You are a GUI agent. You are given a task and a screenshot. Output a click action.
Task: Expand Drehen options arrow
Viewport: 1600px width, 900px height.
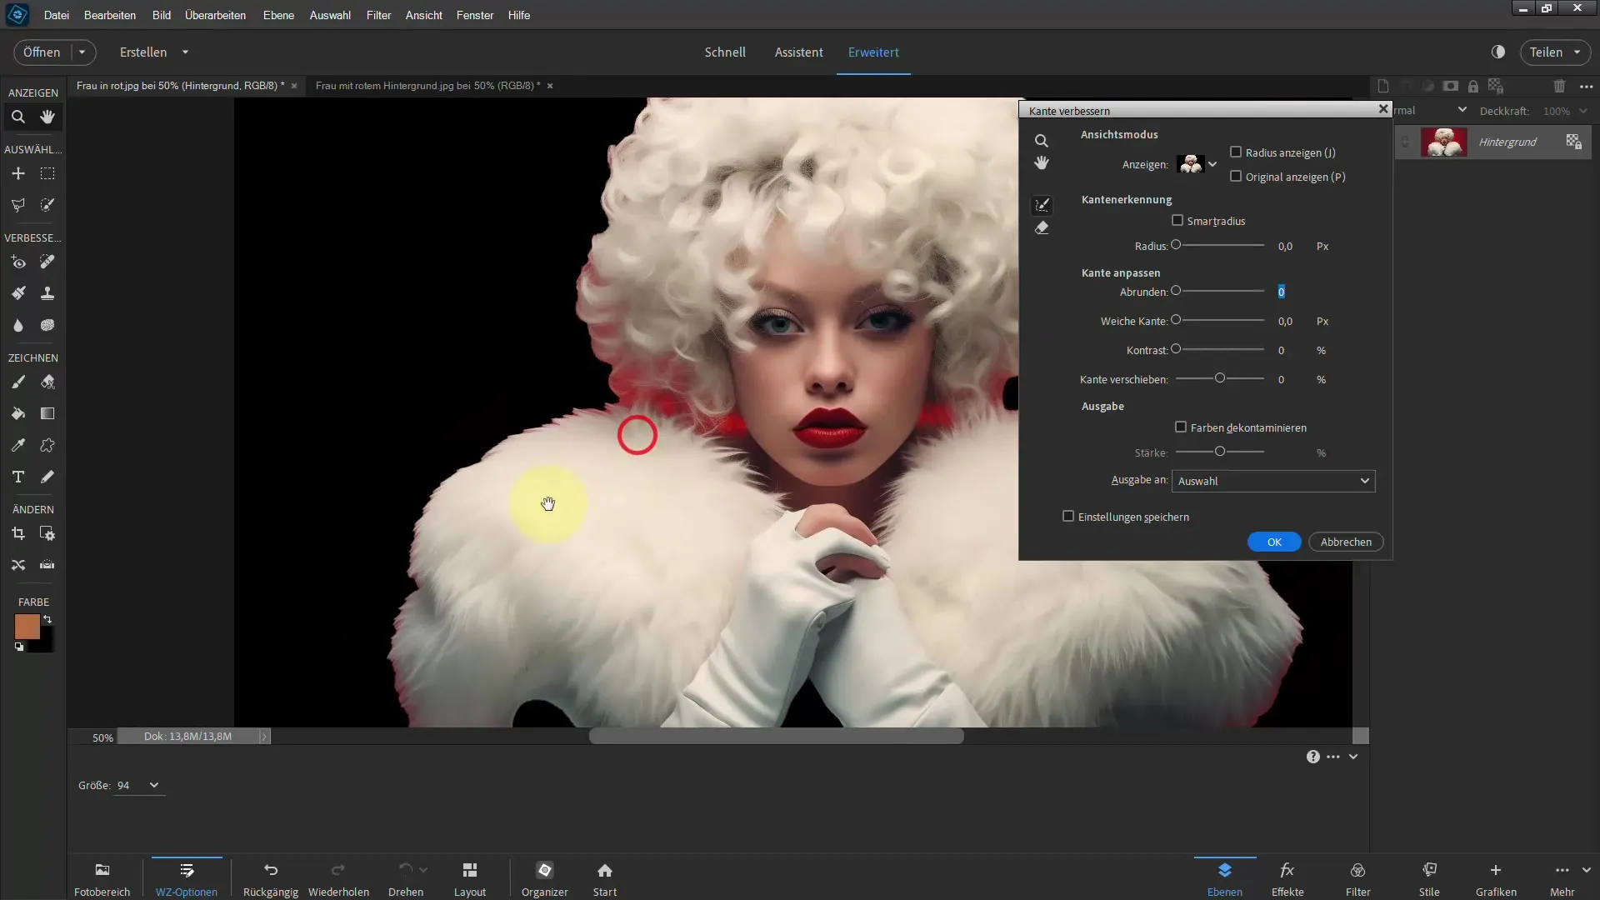tap(423, 870)
